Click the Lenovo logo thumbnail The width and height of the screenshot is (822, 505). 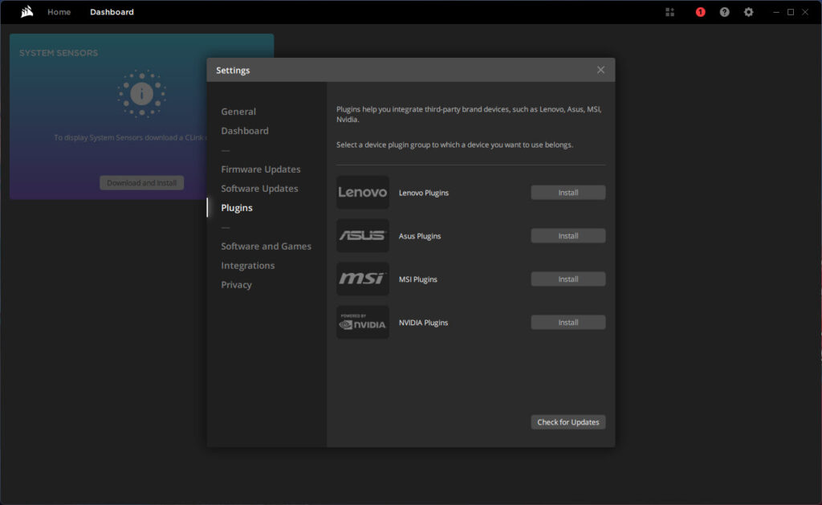pos(362,193)
